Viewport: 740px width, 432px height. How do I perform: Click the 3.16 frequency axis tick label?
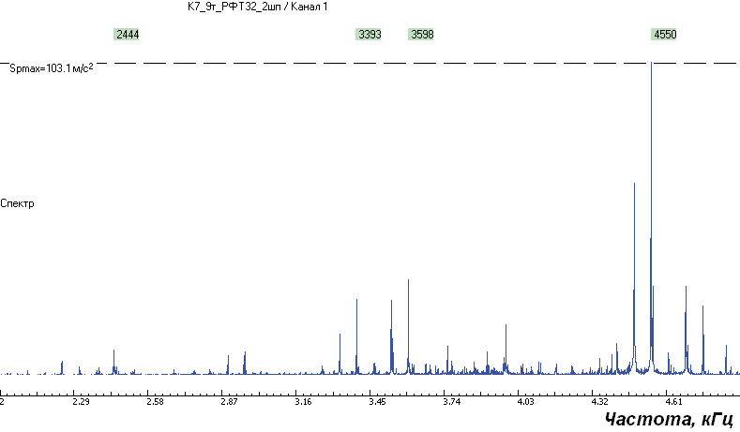click(x=303, y=402)
